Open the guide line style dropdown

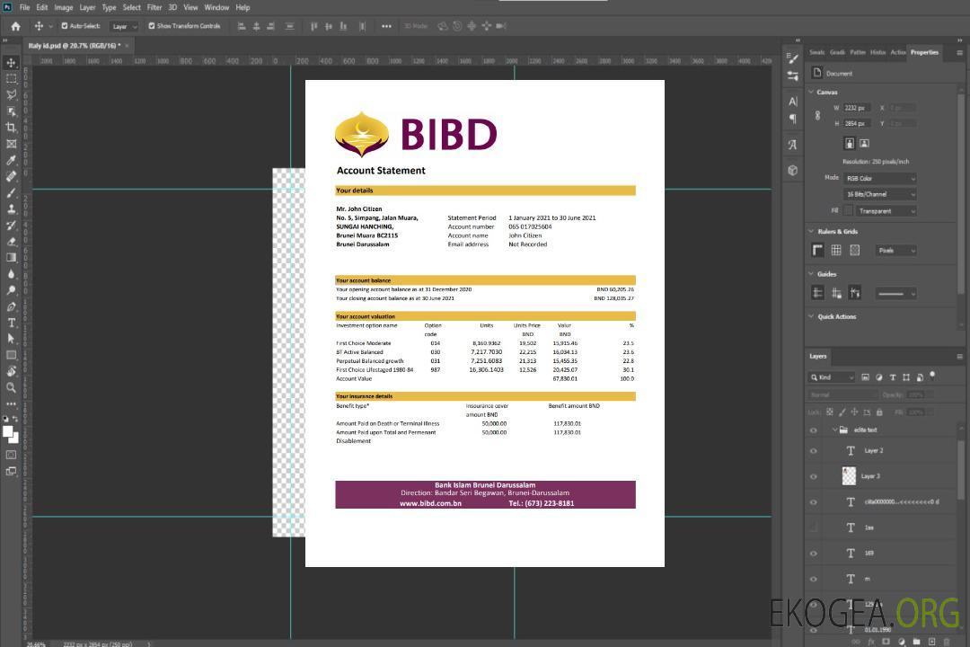896,294
